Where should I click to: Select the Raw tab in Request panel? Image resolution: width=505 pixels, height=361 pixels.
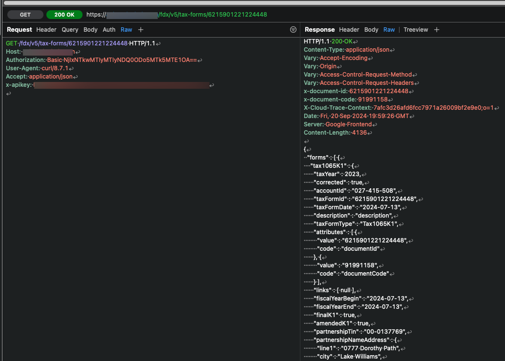126,30
